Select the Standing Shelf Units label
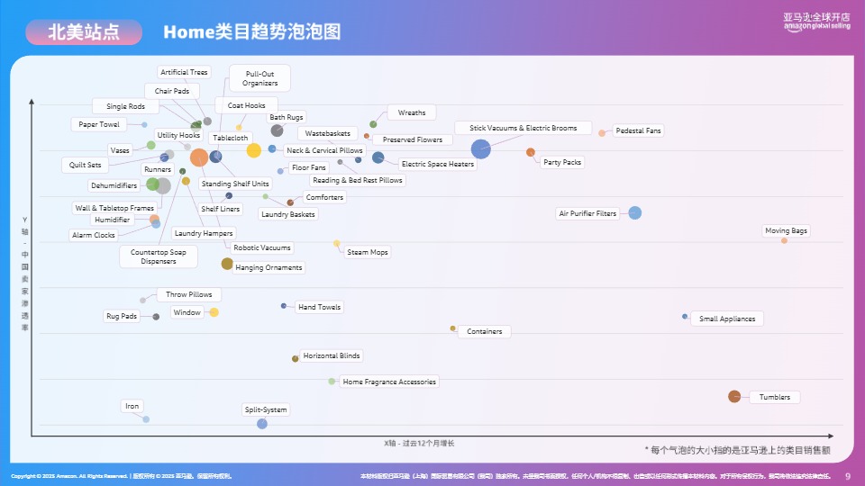Screen dimensions: 865x486 pyautogui.click(x=235, y=184)
